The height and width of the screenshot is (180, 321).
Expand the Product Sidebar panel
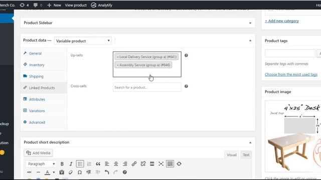(x=250, y=23)
